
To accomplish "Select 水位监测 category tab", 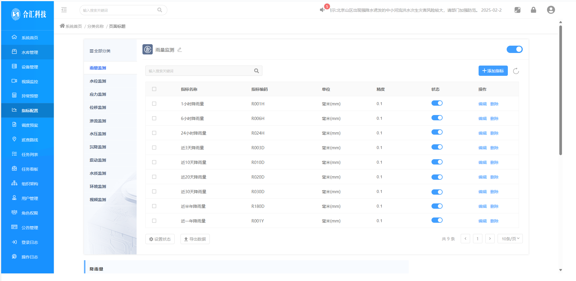I will (x=98, y=81).
